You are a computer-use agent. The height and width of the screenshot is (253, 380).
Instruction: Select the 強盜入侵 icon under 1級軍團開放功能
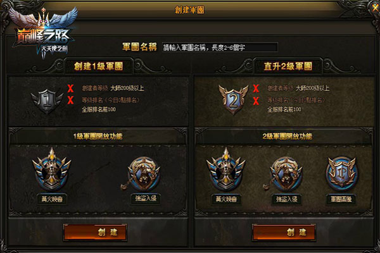[x=144, y=174]
